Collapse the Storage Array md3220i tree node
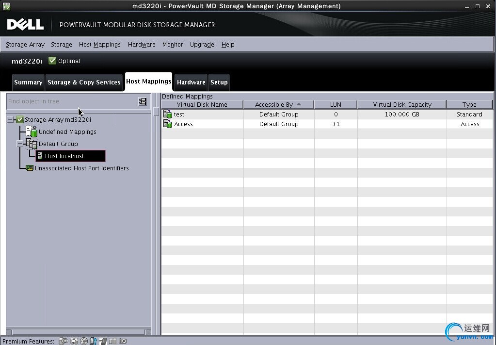The height and width of the screenshot is (345, 496). coord(11,119)
